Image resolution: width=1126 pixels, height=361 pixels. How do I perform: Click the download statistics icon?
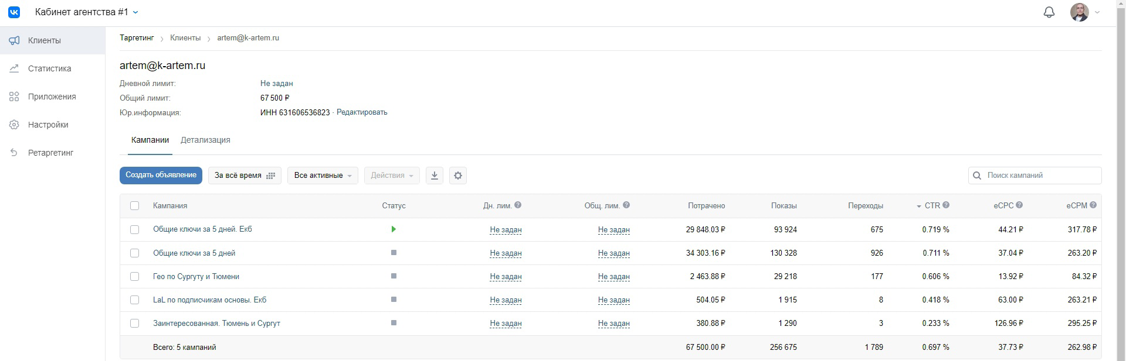pyautogui.click(x=435, y=176)
